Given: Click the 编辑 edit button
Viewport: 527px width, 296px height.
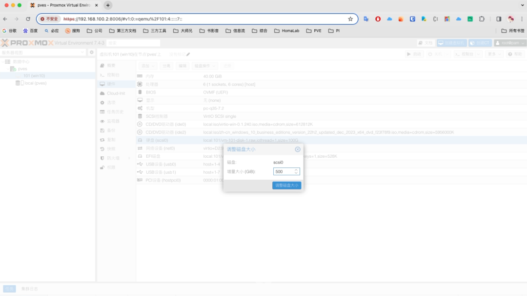Looking at the screenshot, I should click(x=182, y=66).
